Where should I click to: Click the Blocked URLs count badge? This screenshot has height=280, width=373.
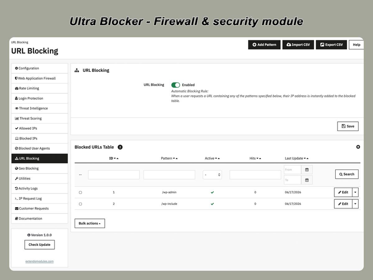click(x=120, y=147)
